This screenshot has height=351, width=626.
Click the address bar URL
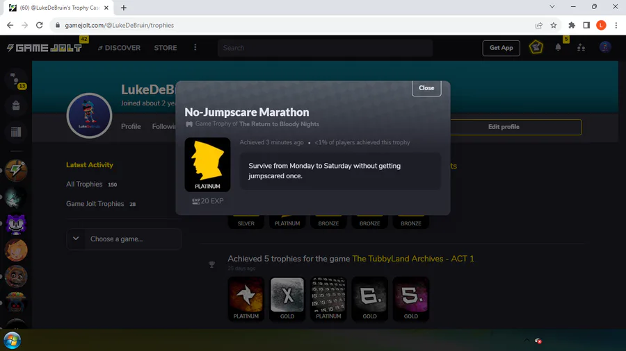pos(119,25)
